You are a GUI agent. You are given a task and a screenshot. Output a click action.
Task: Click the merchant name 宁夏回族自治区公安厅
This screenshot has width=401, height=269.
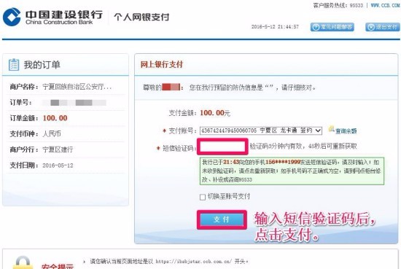[77, 87]
